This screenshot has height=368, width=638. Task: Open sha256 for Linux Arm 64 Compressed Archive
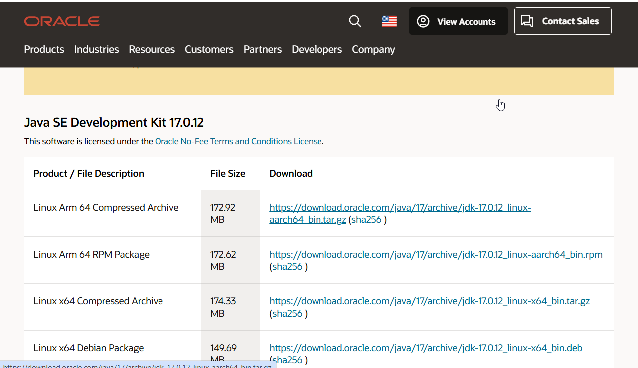click(x=366, y=220)
